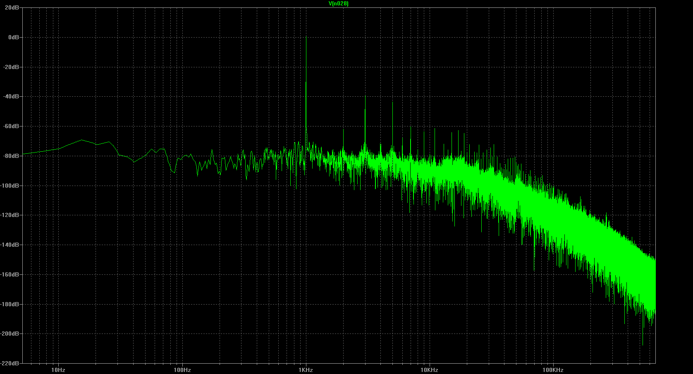
Task: Click the -160dB axis label
Action: click(x=10, y=274)
